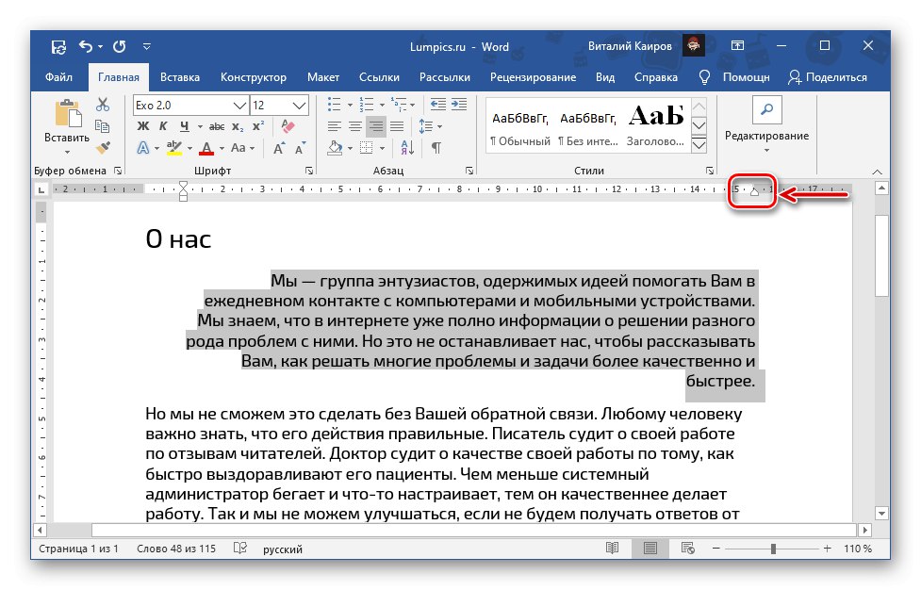The width and height of the screenshot is (921, 590).
Task: Click the Copy icon in Clipboard group
Action: point(104,125)
